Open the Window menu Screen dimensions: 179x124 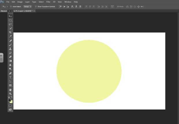tap(68, 2)
